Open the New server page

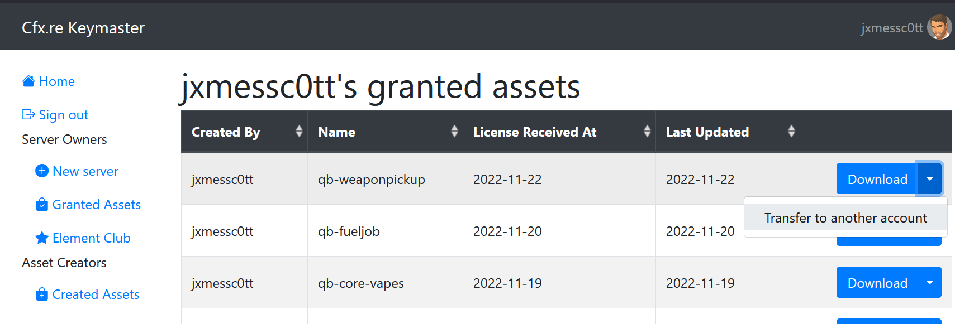point(84,171)
